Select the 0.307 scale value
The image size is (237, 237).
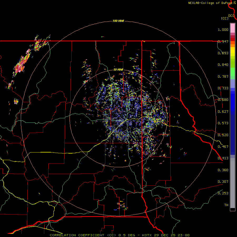point(223,182)
